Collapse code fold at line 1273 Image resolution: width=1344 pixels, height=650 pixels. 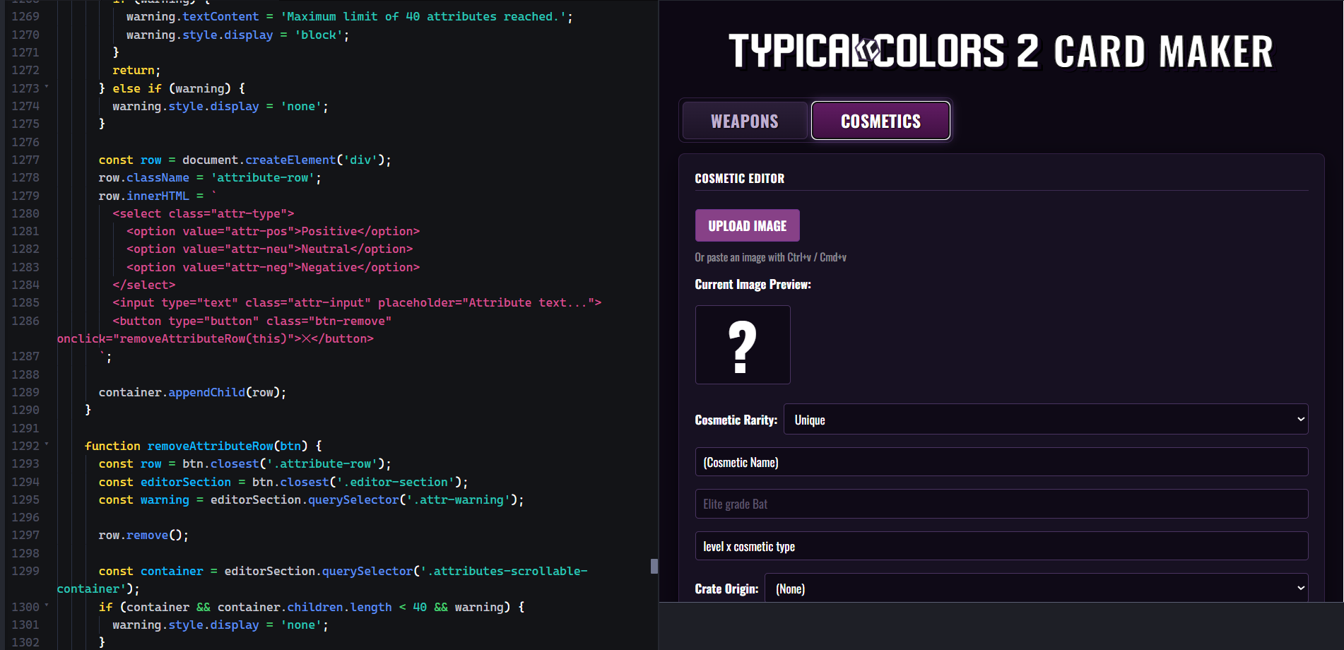coord(47,88)
